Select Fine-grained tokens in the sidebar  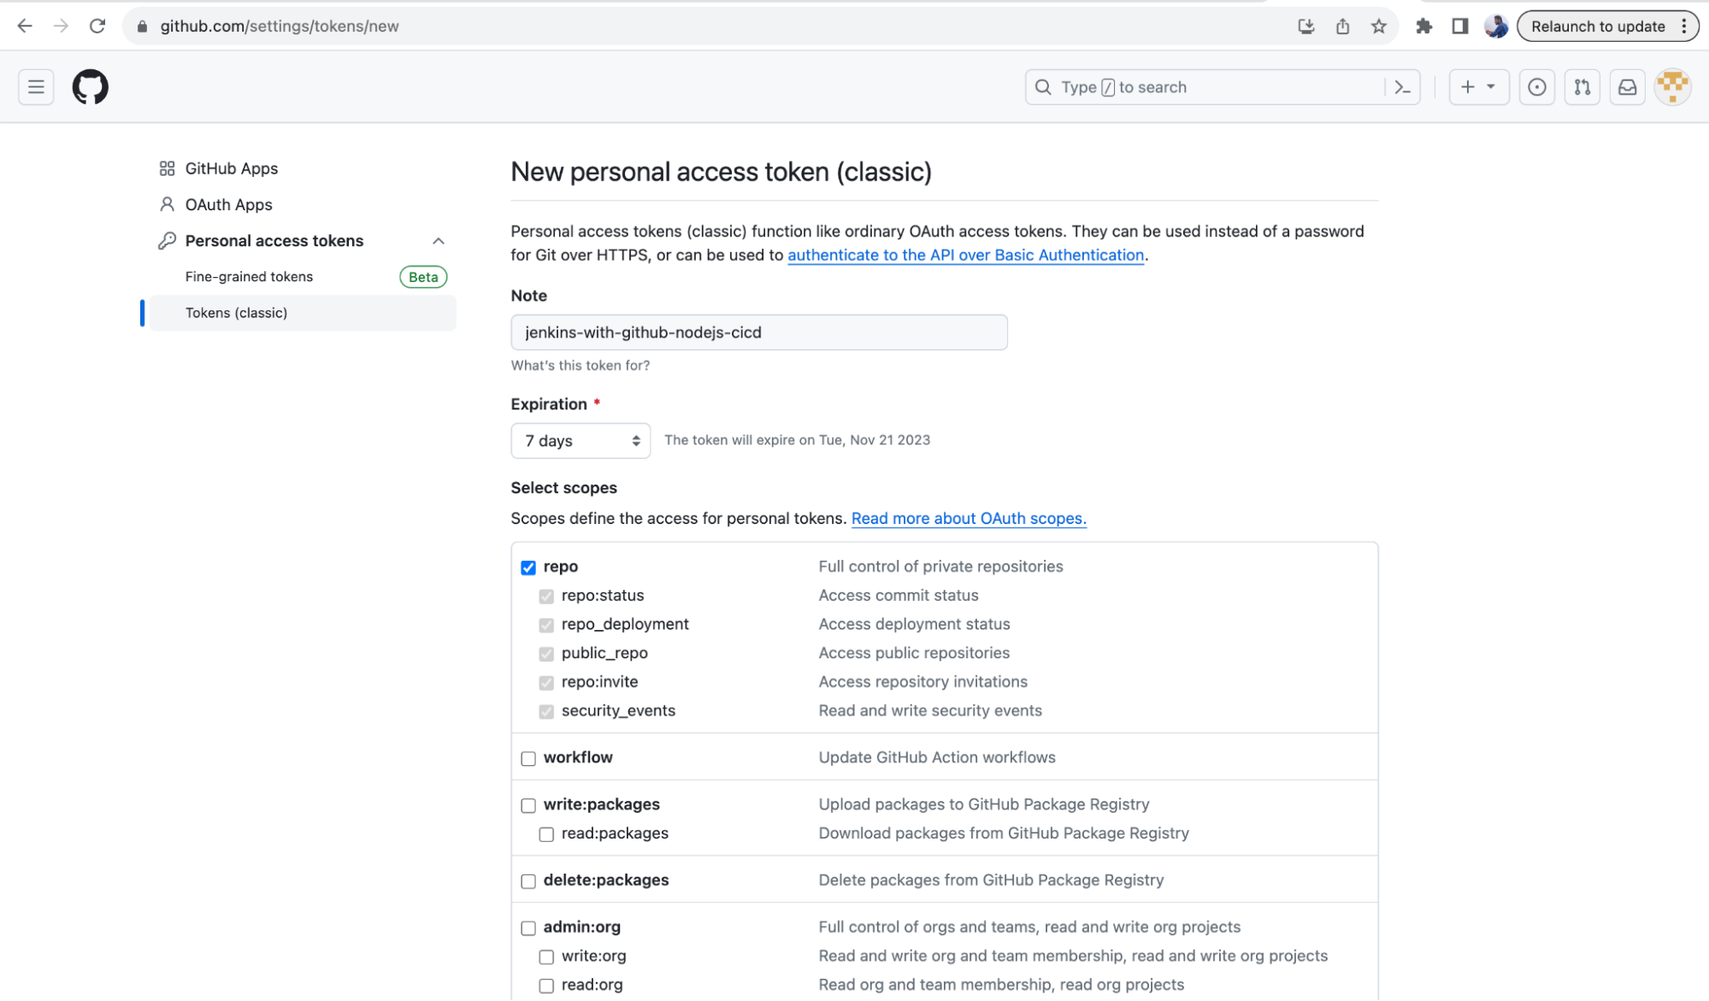click(x=248, y=276)
